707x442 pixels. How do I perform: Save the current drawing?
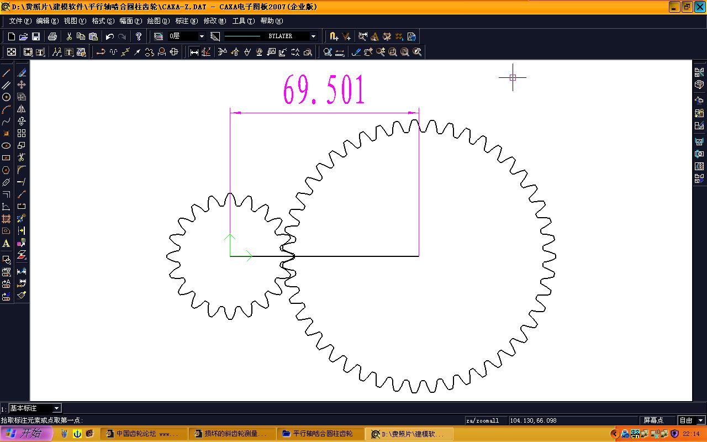click(35, 36)
